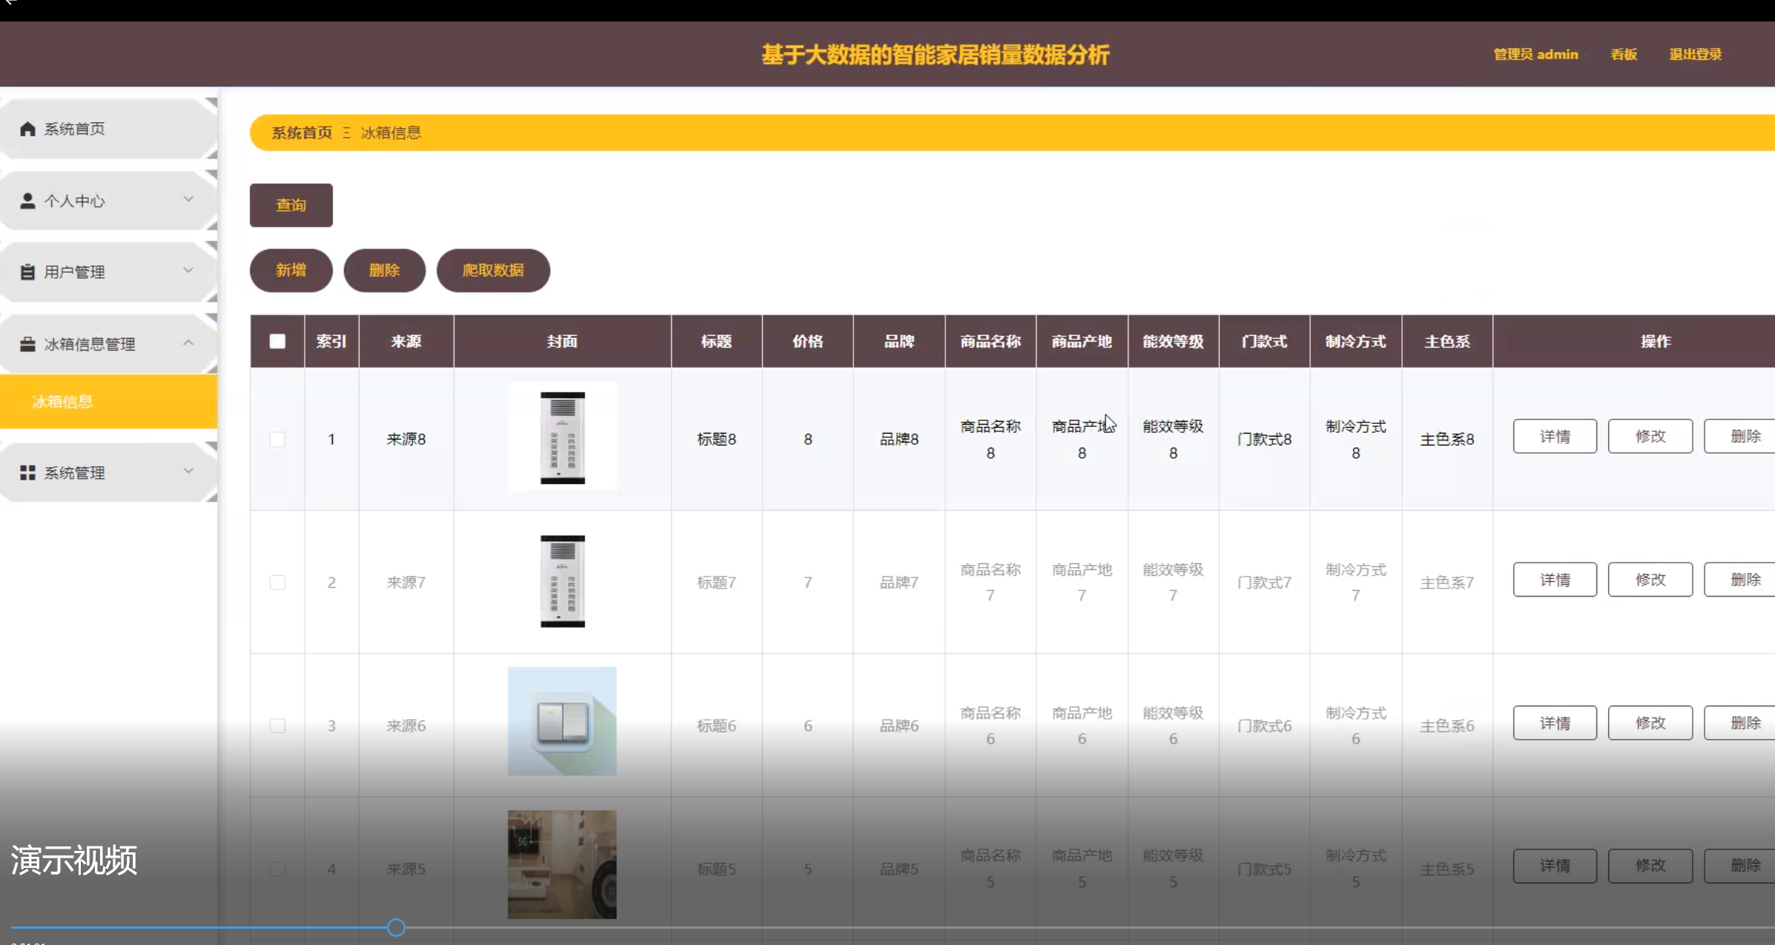The height and width of the screenshot is (945, 1775).
Task: Check the checkbox for row 来源5
Action: pos(277,868)
